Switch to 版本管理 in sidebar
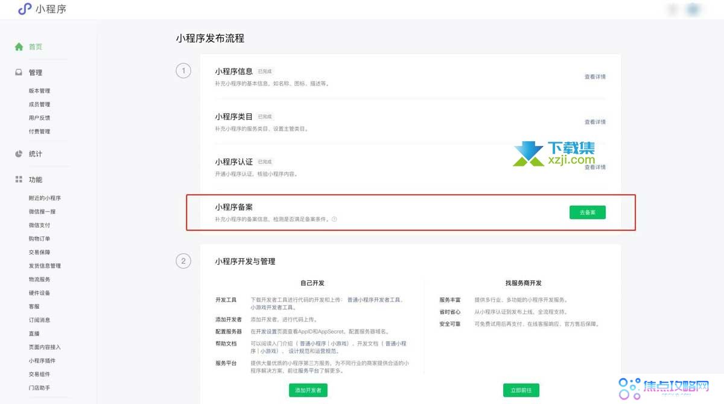 [40, 90]
